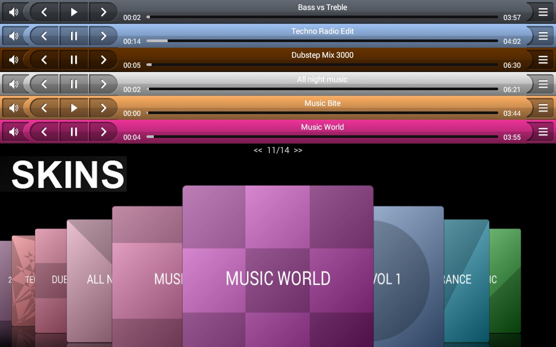Screen dimensions: 556x347
Task: Open the hamburger menu on All night music player
Action: tap(543, 84)
